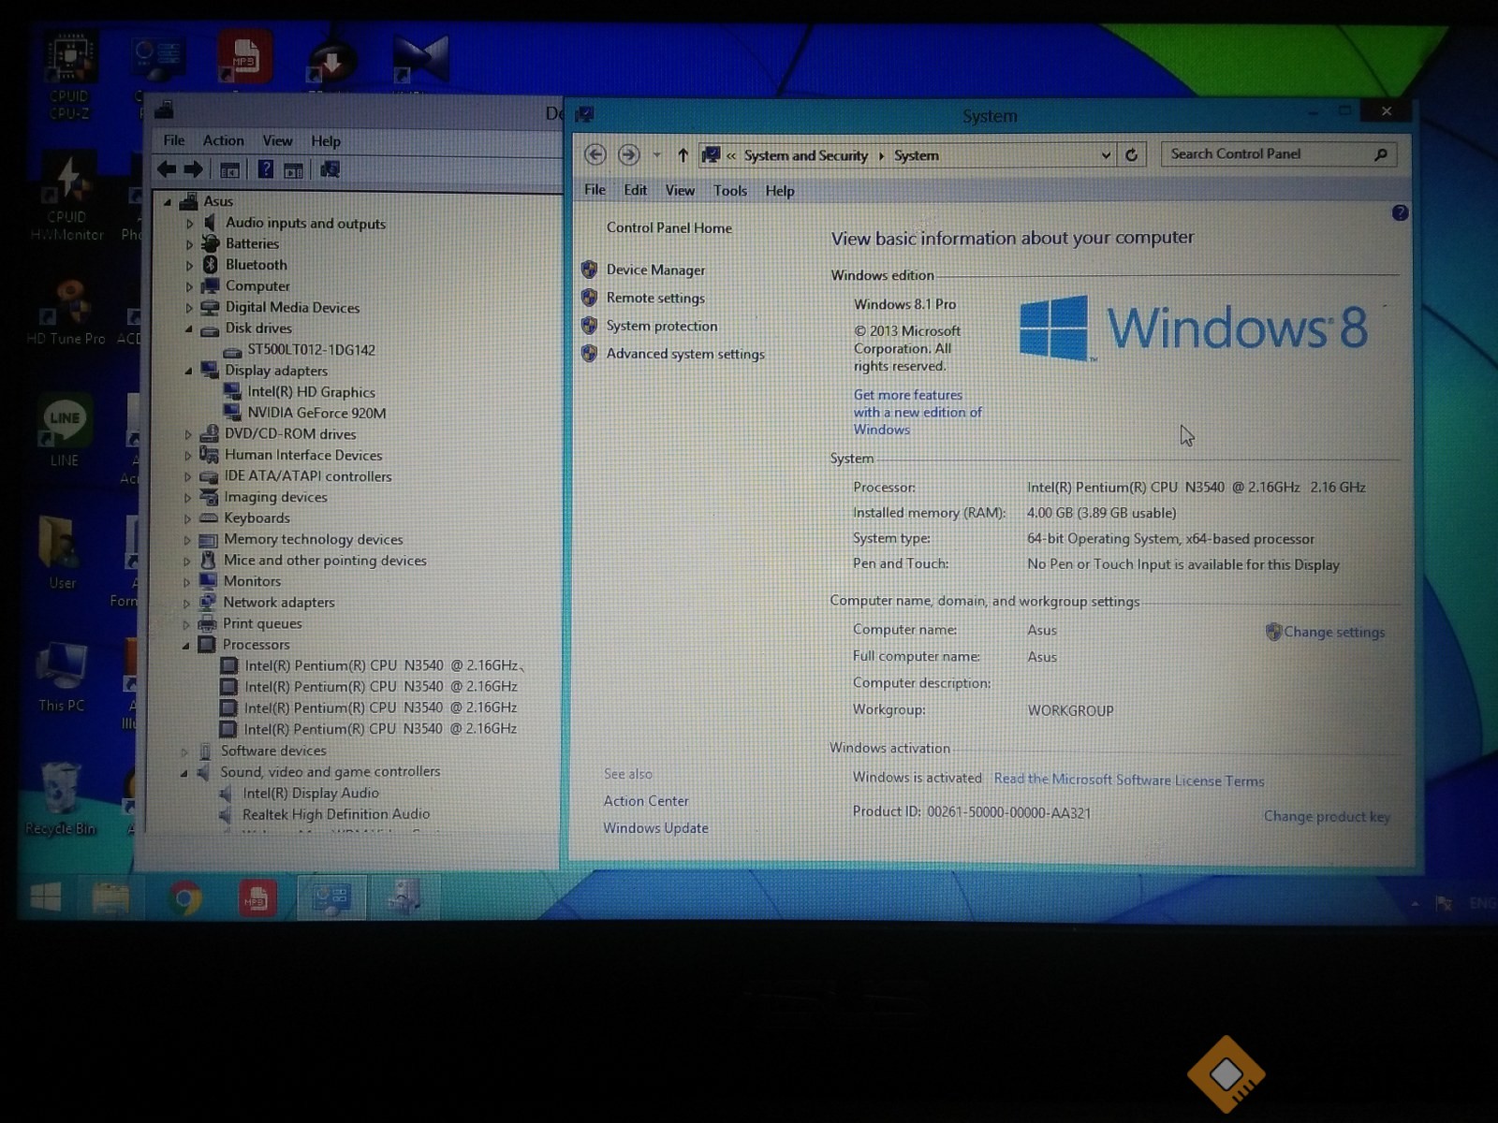Image resolution: width=1498 pixels, height=1123 pixels.
Task: Open the address bar history dropdown
Action: pos(1106,155)
